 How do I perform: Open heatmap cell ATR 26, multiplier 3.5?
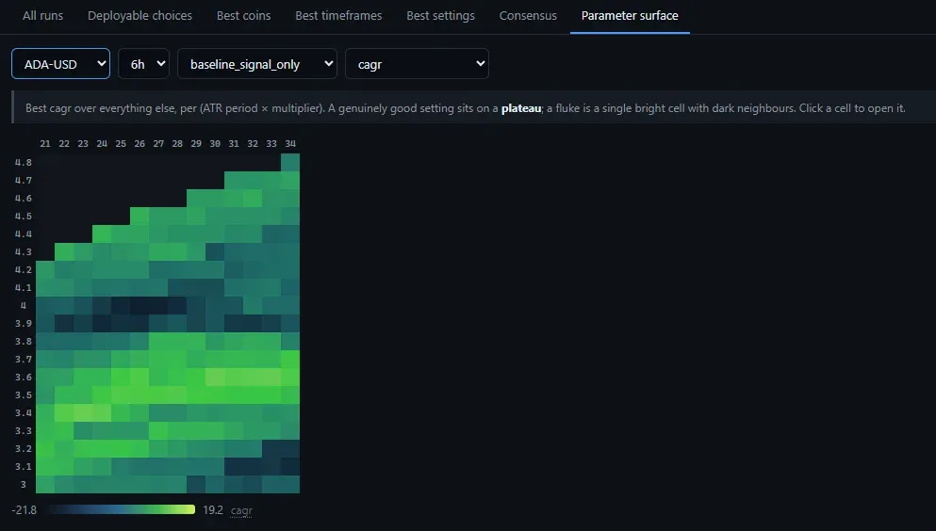coord(140,394)
